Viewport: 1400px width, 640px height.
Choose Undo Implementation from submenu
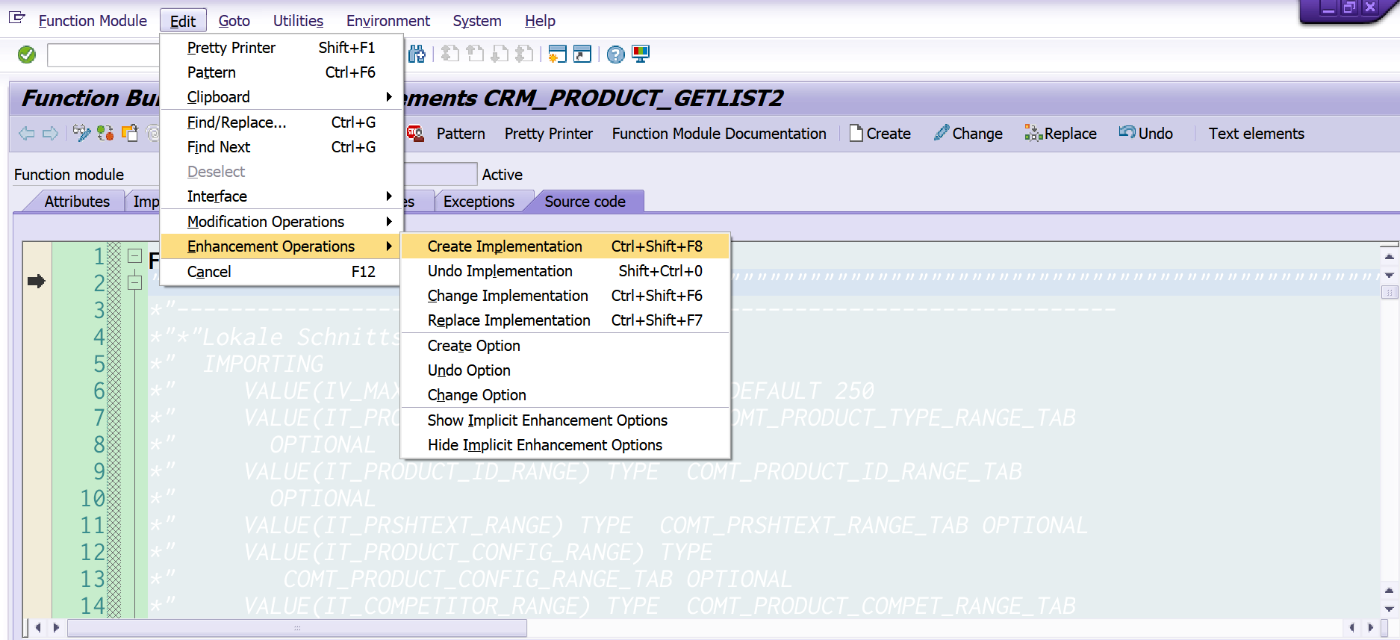click(565, 271)
